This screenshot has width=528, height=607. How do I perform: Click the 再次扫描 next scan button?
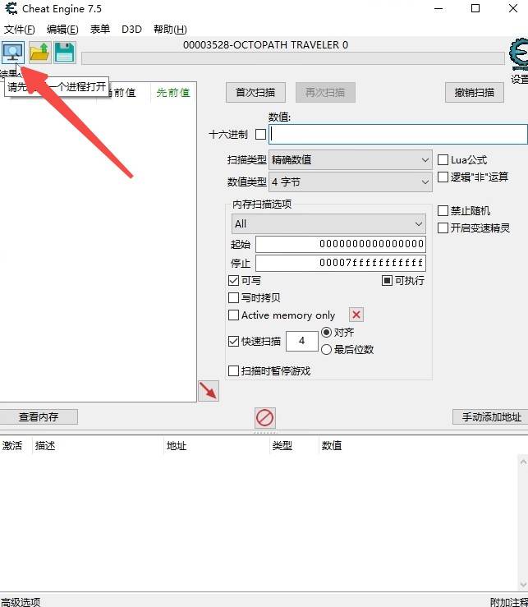(x=325, y=93)
